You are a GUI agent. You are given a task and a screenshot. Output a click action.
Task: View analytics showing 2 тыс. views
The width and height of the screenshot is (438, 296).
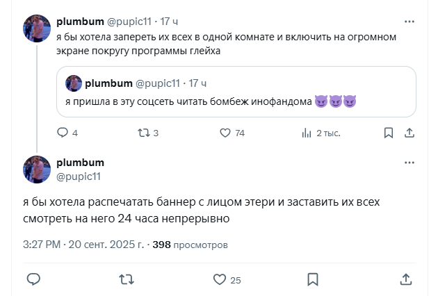(307, 133)
